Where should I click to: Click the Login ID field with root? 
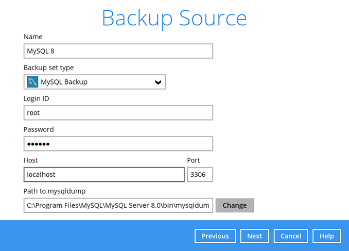point(118,113)
